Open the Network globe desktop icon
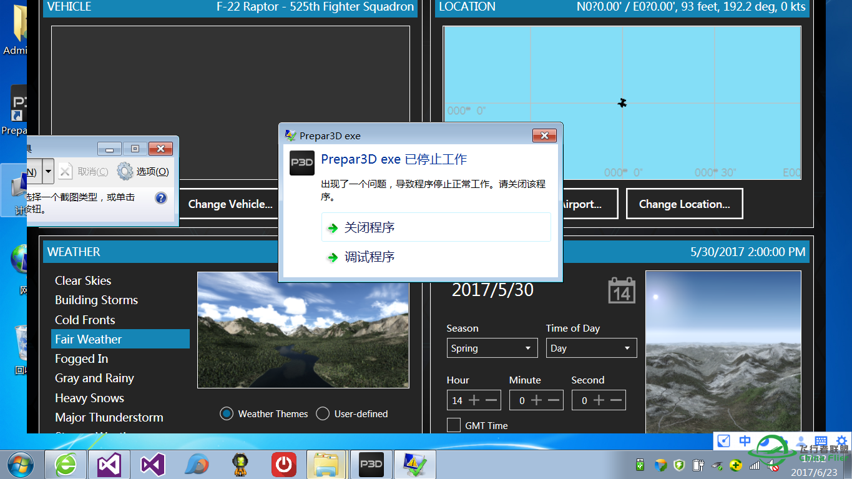This screenshot has width=852, height=479. 20,269
